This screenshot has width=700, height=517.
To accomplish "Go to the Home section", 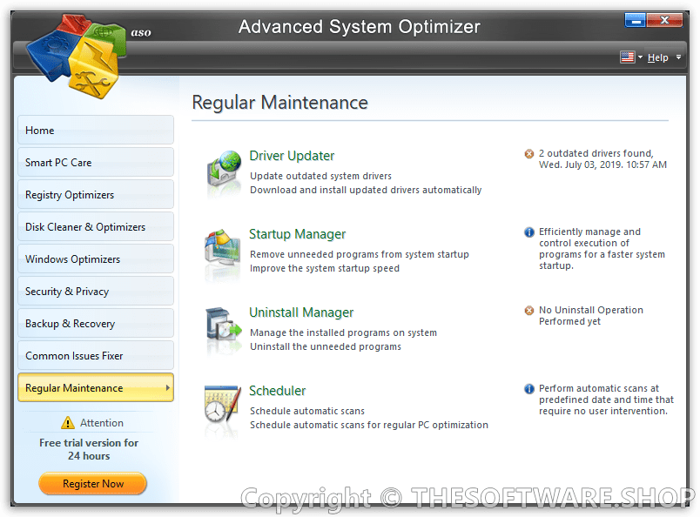I will point(96,131).
